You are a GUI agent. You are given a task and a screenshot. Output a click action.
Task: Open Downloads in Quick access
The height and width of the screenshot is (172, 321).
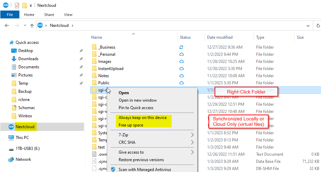pyautogui.click(x=28, y=59)
